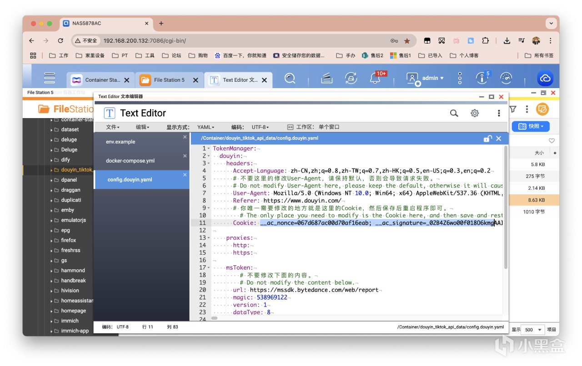This screenshot has height=366, width=582.
Task: Close the docker-compose.yml file tab
Action: tap(185, 156)
